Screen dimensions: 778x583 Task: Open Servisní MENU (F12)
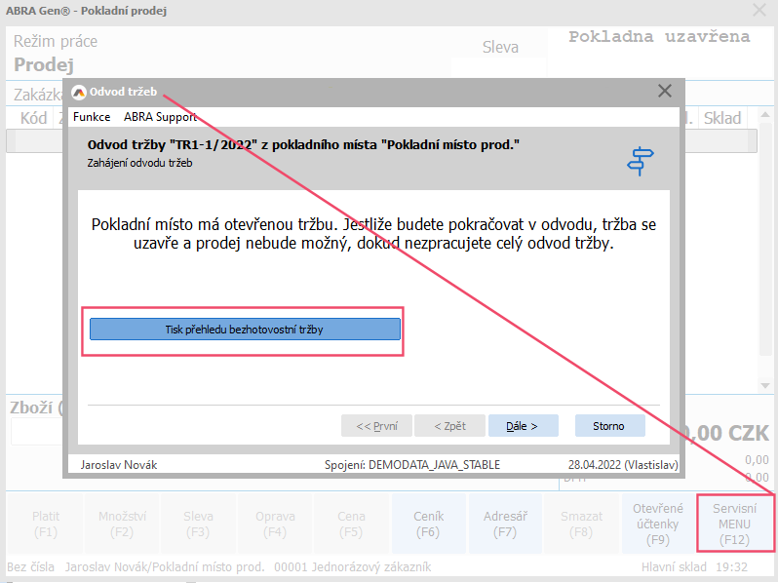(x=736, y=524)
